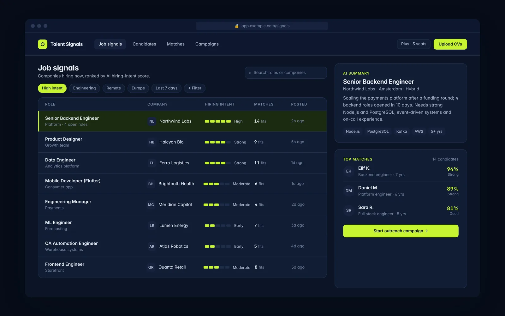Start outreach campaign
The width and height of the screenshot is (505, 316).
click(401, 231)
